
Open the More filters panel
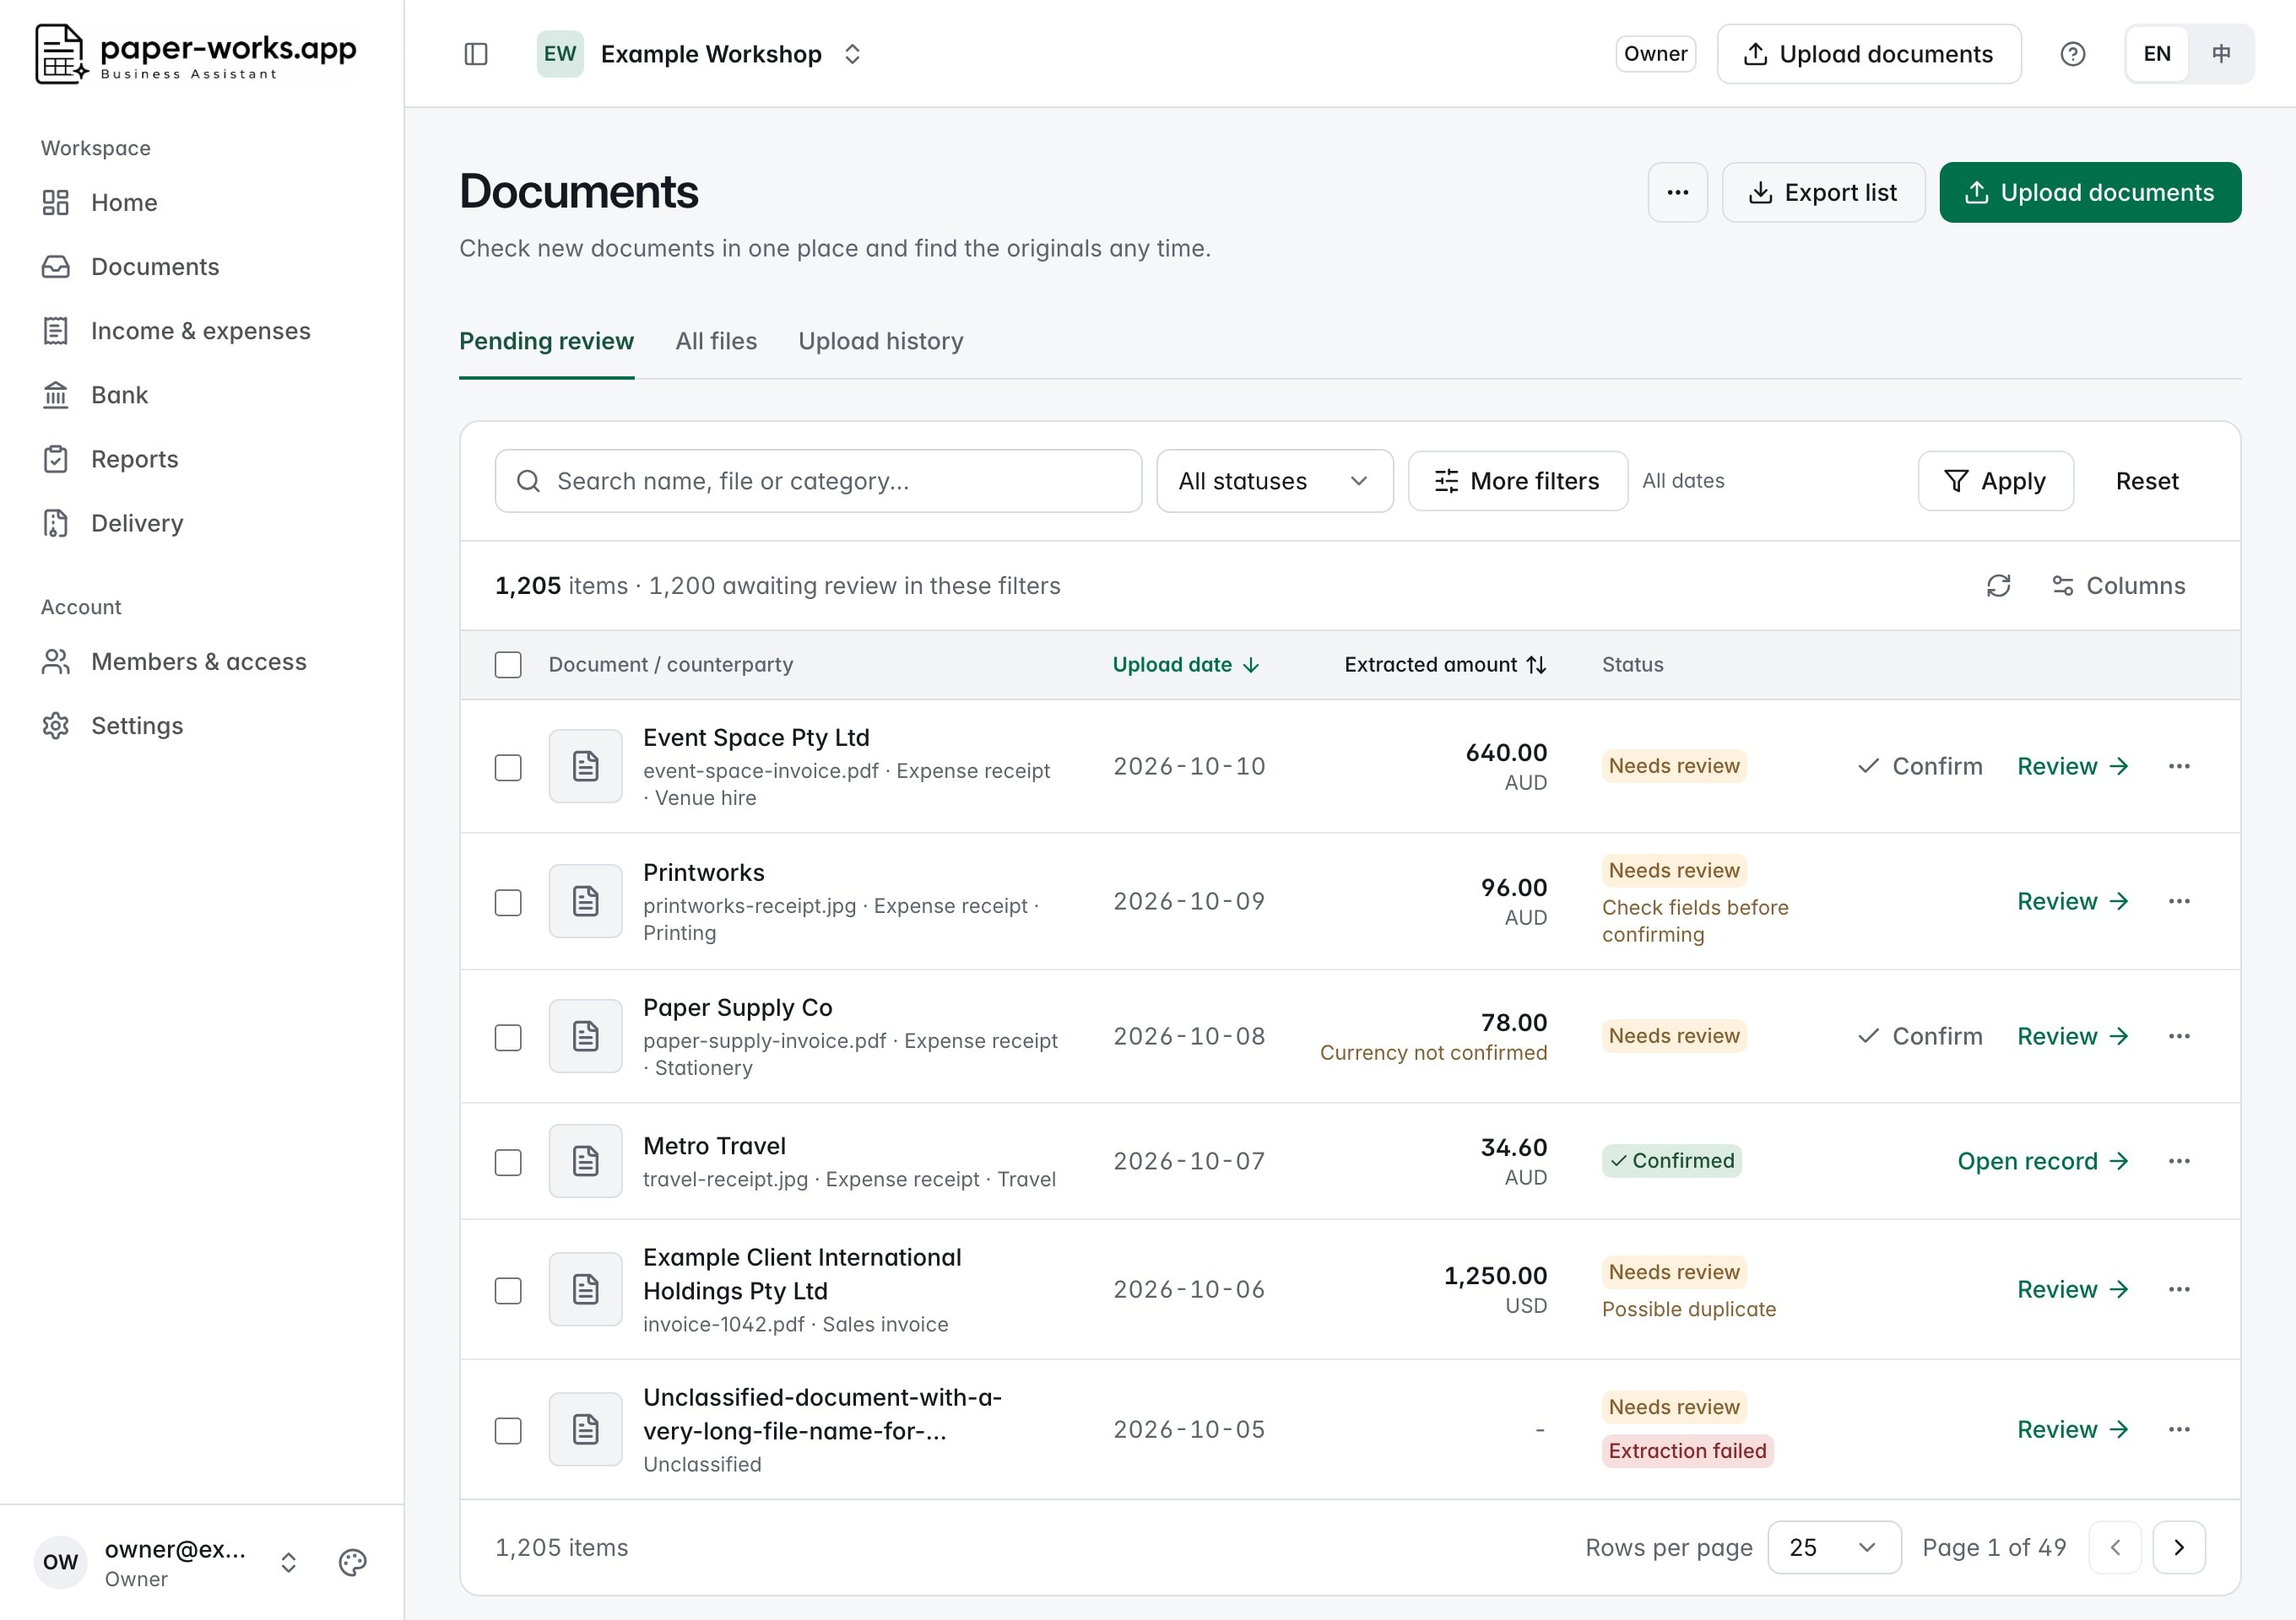tap(1517, 481)
